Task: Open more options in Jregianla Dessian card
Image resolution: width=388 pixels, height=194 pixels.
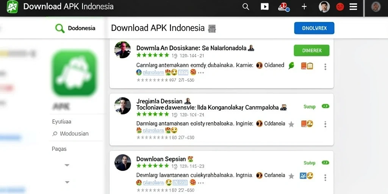Action: (x=325, y=124)
